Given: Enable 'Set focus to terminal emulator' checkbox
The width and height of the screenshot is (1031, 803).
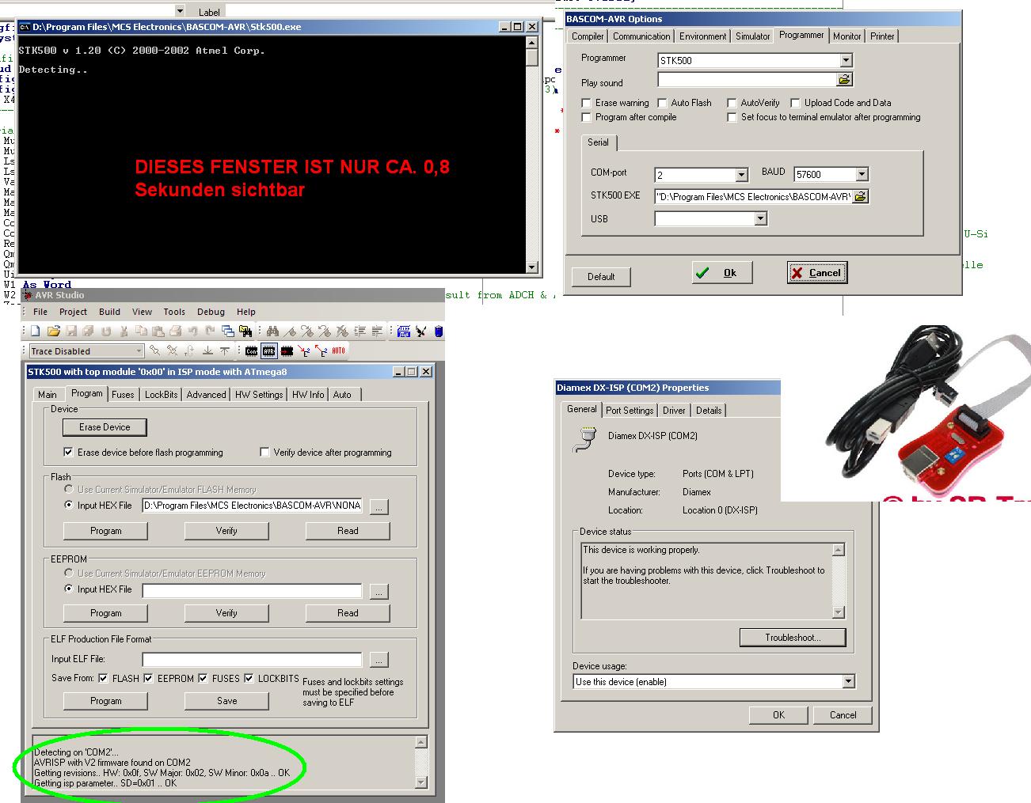Looking at the screenshot, I should click(732, 117).
